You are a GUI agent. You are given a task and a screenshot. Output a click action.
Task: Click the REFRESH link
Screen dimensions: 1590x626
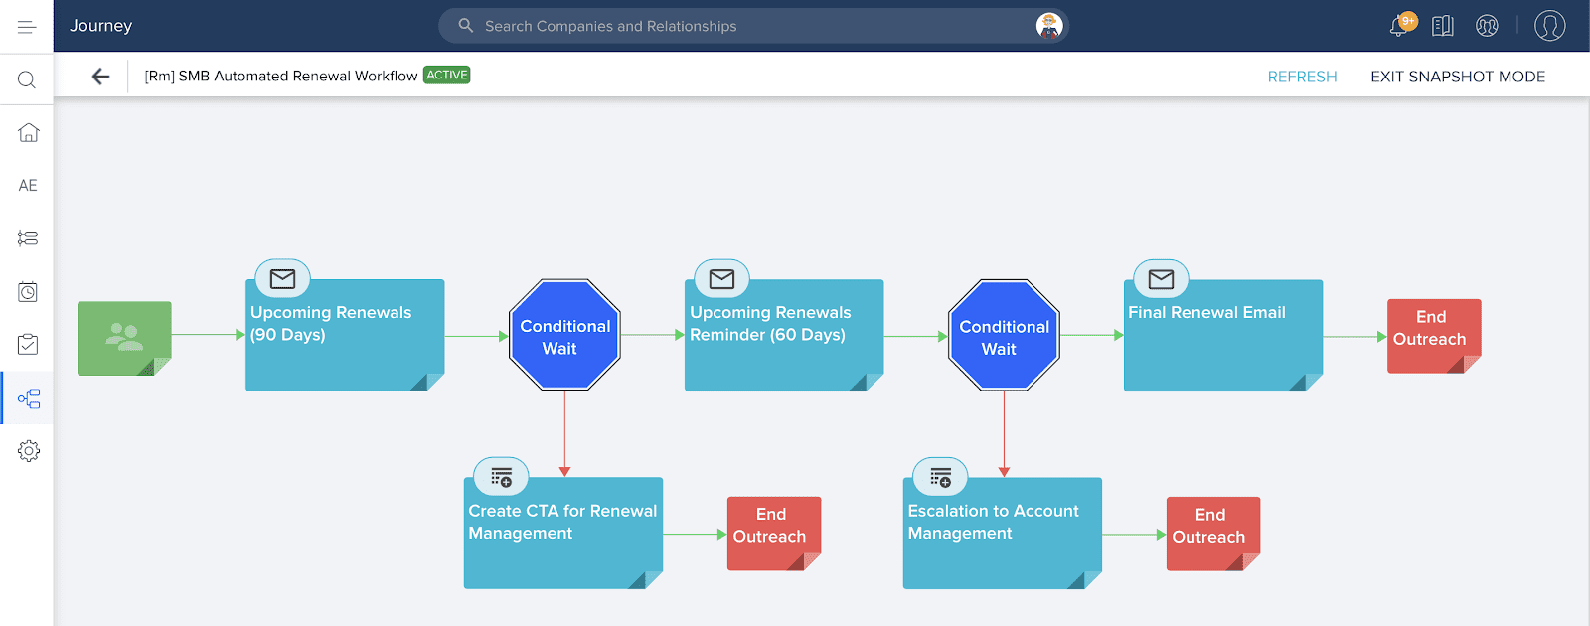(x=1302, y=77)
